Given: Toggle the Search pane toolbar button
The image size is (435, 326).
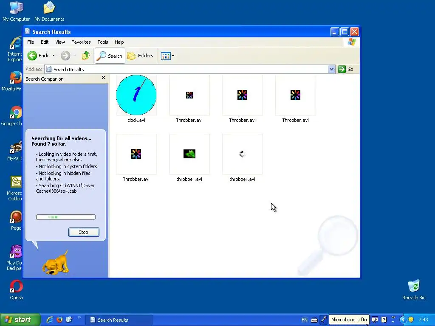Looking at the screenshot, I should 110,56.
